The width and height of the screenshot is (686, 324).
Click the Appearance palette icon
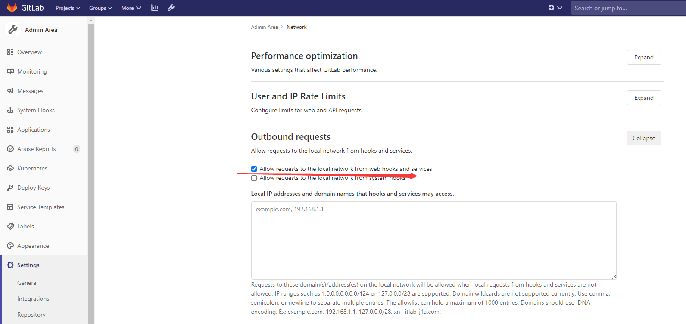(10, 246)
